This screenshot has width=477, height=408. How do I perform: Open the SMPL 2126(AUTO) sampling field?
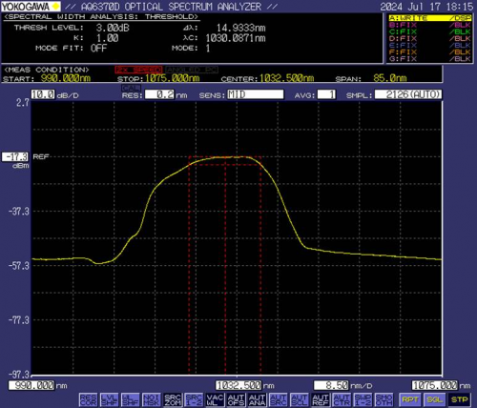(x=408, y=94)
